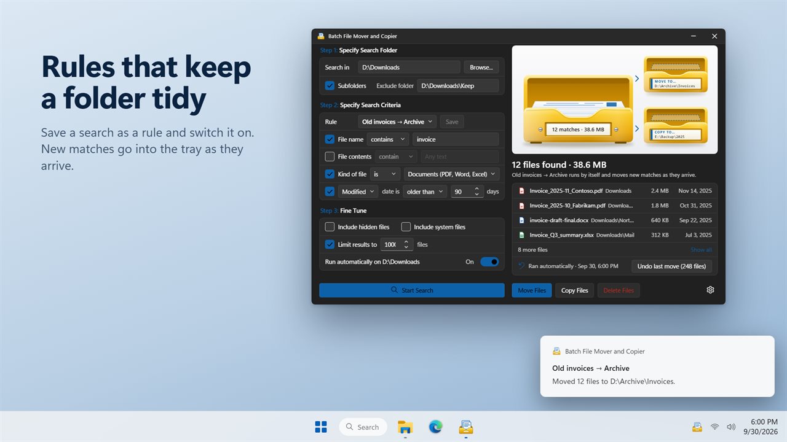The image size is (787, 442).
Task: Click the Copy Files button
Action: coord(575,290)
